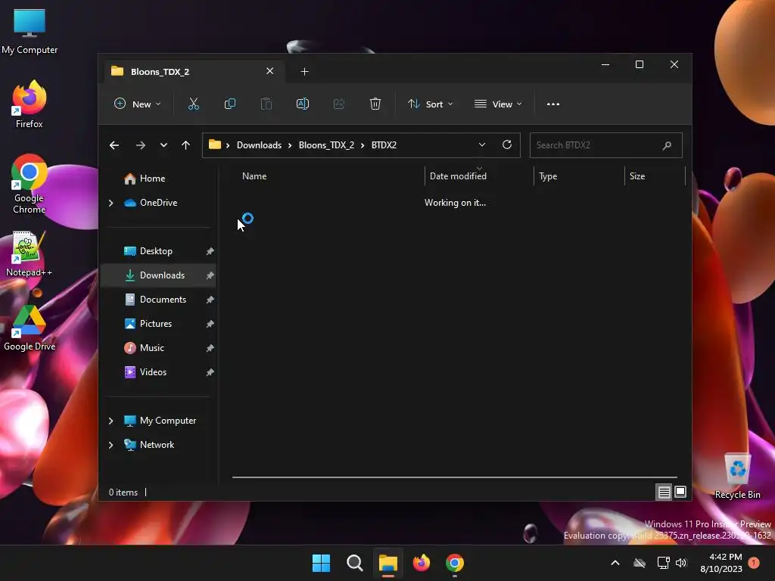Click the OneDrive cloud tray icon

click(640, 563)
